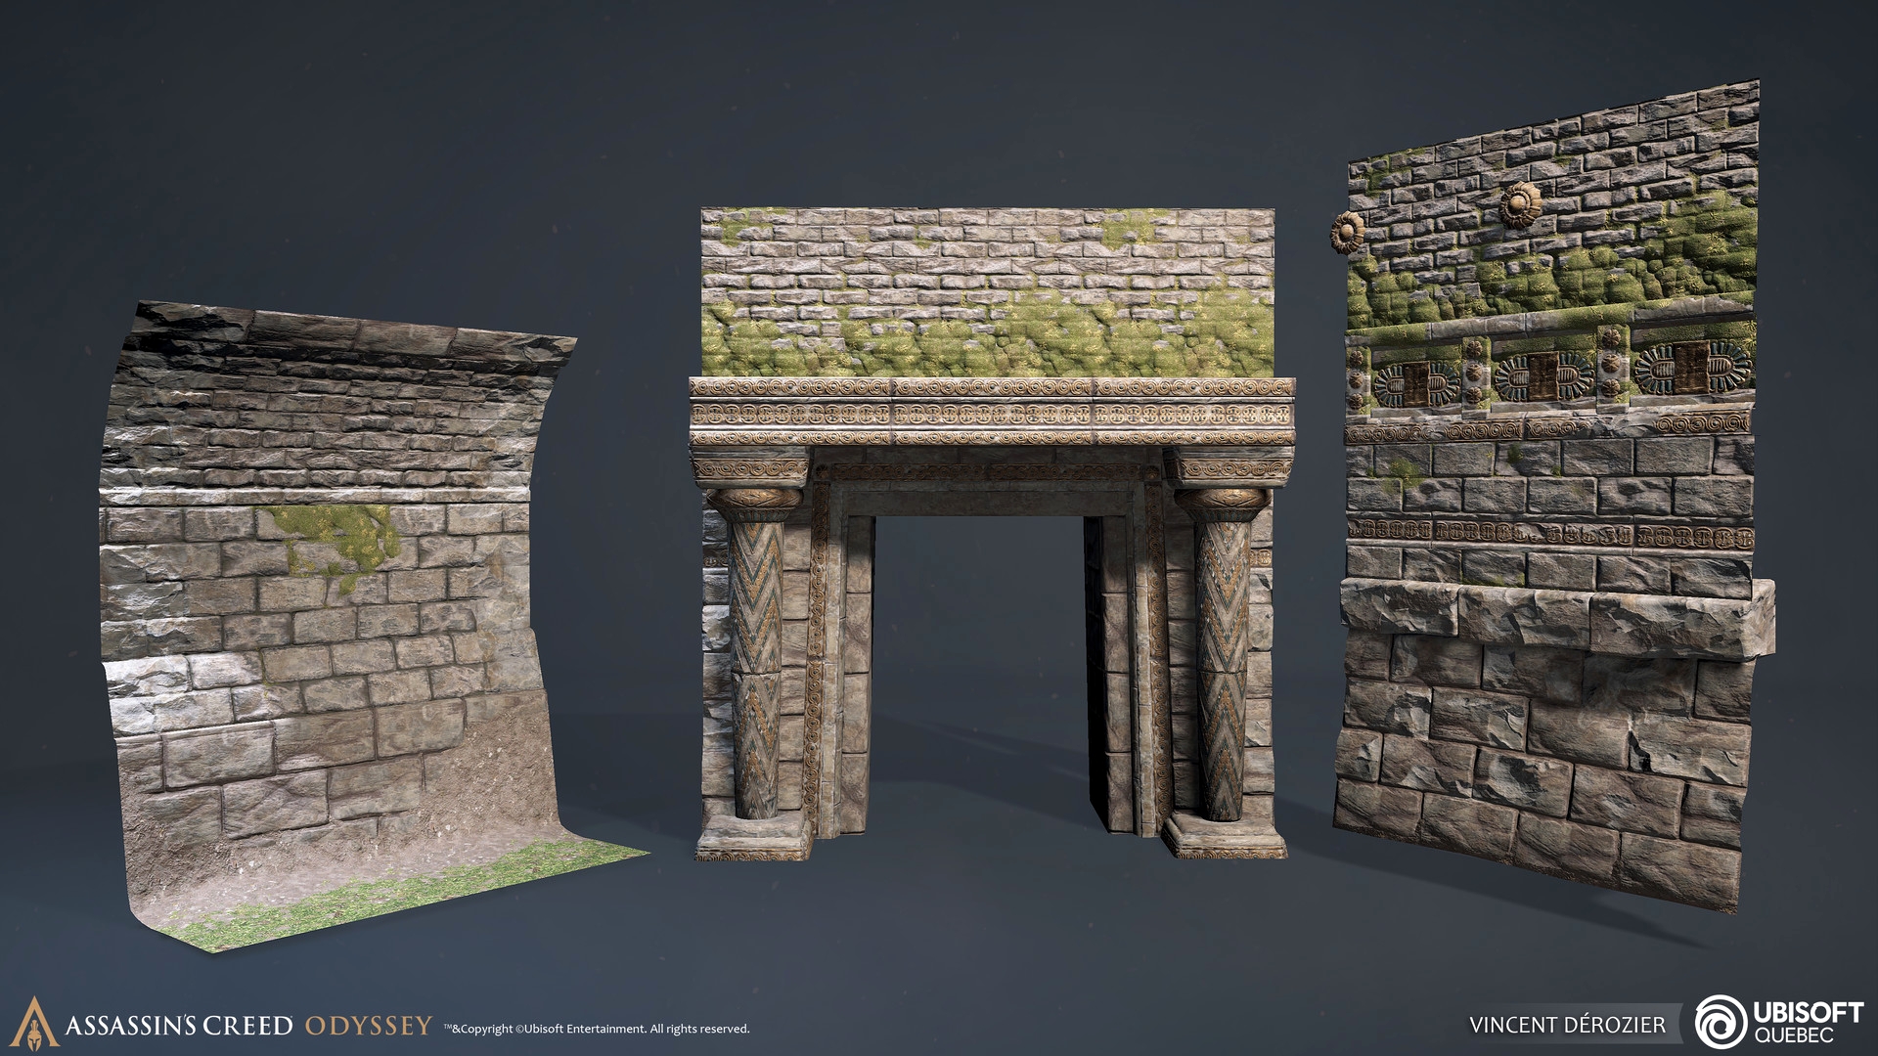Click the left column's carved capital
The image size is (1878, 1056).
tap(753, 503)
